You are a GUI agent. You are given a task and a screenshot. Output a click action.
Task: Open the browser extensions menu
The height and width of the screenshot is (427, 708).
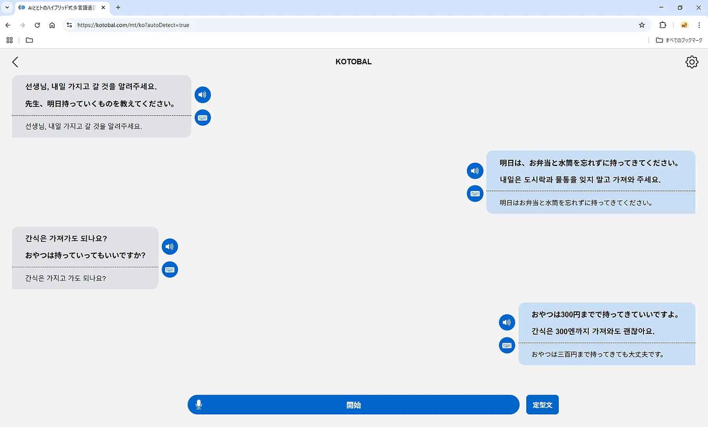pyautogui.click(x=663, y=25)
